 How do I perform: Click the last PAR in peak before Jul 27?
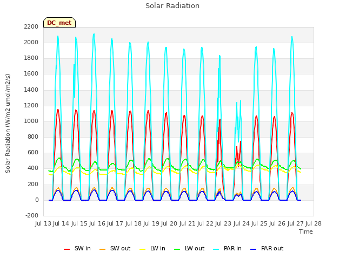pyautogui.click(x=292, y=37)
